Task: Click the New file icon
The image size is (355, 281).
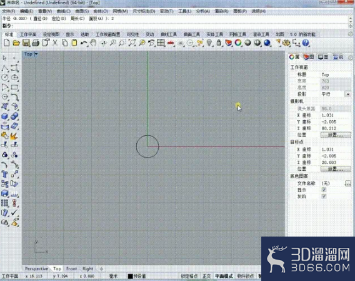Action: tap(7, 43)
